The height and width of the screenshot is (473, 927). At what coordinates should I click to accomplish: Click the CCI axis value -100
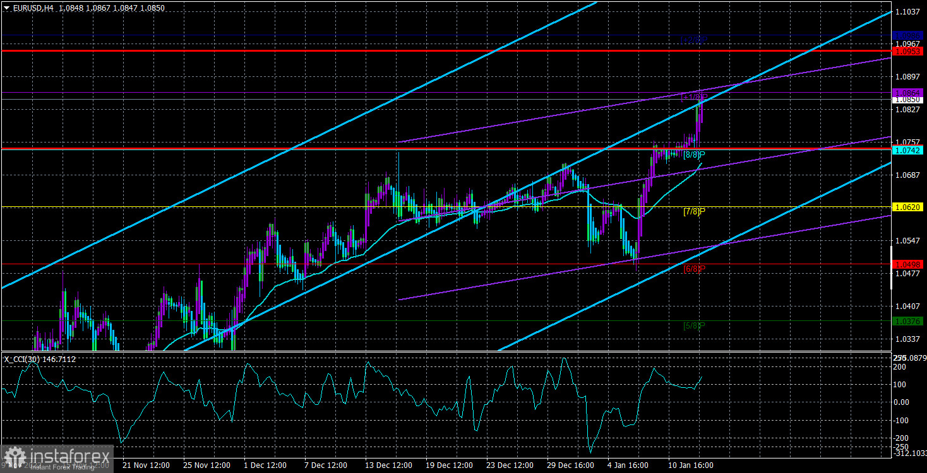901,420
